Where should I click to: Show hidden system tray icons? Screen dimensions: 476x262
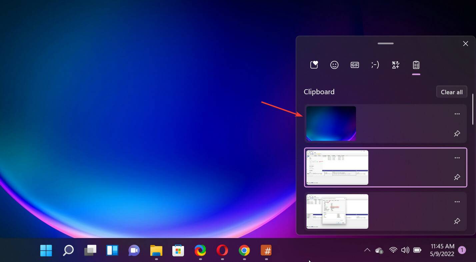tap(367, 250)
